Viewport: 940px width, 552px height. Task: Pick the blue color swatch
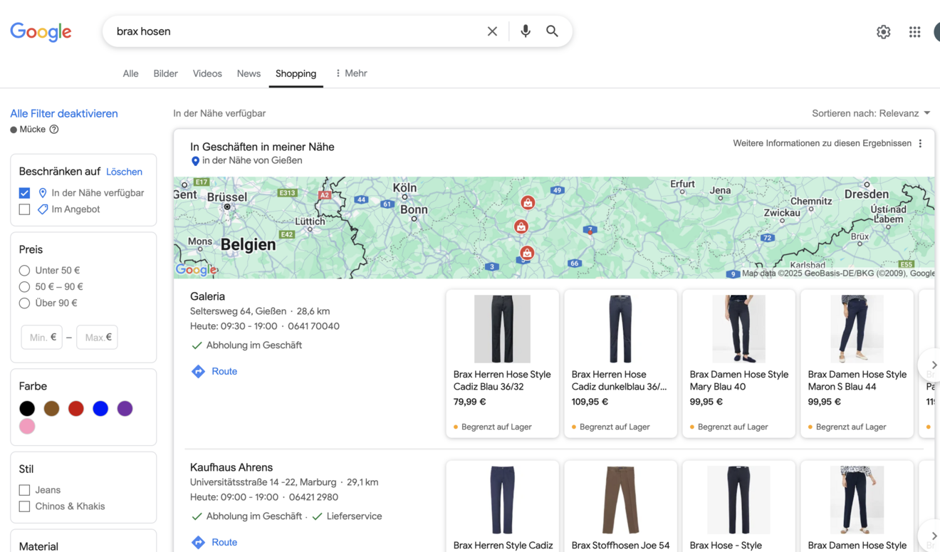click(x=100, y=409)
